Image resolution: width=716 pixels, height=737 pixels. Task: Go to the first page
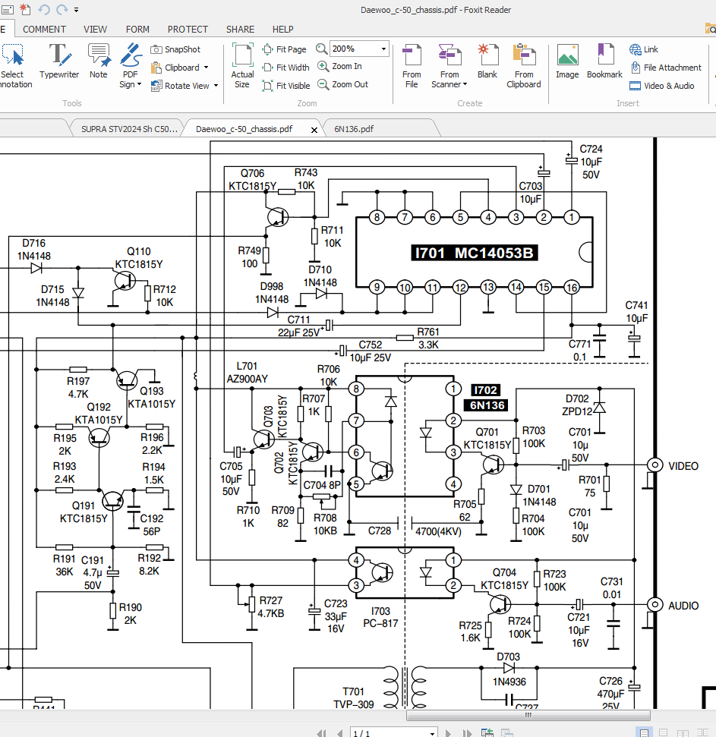[x=322, y=732]
